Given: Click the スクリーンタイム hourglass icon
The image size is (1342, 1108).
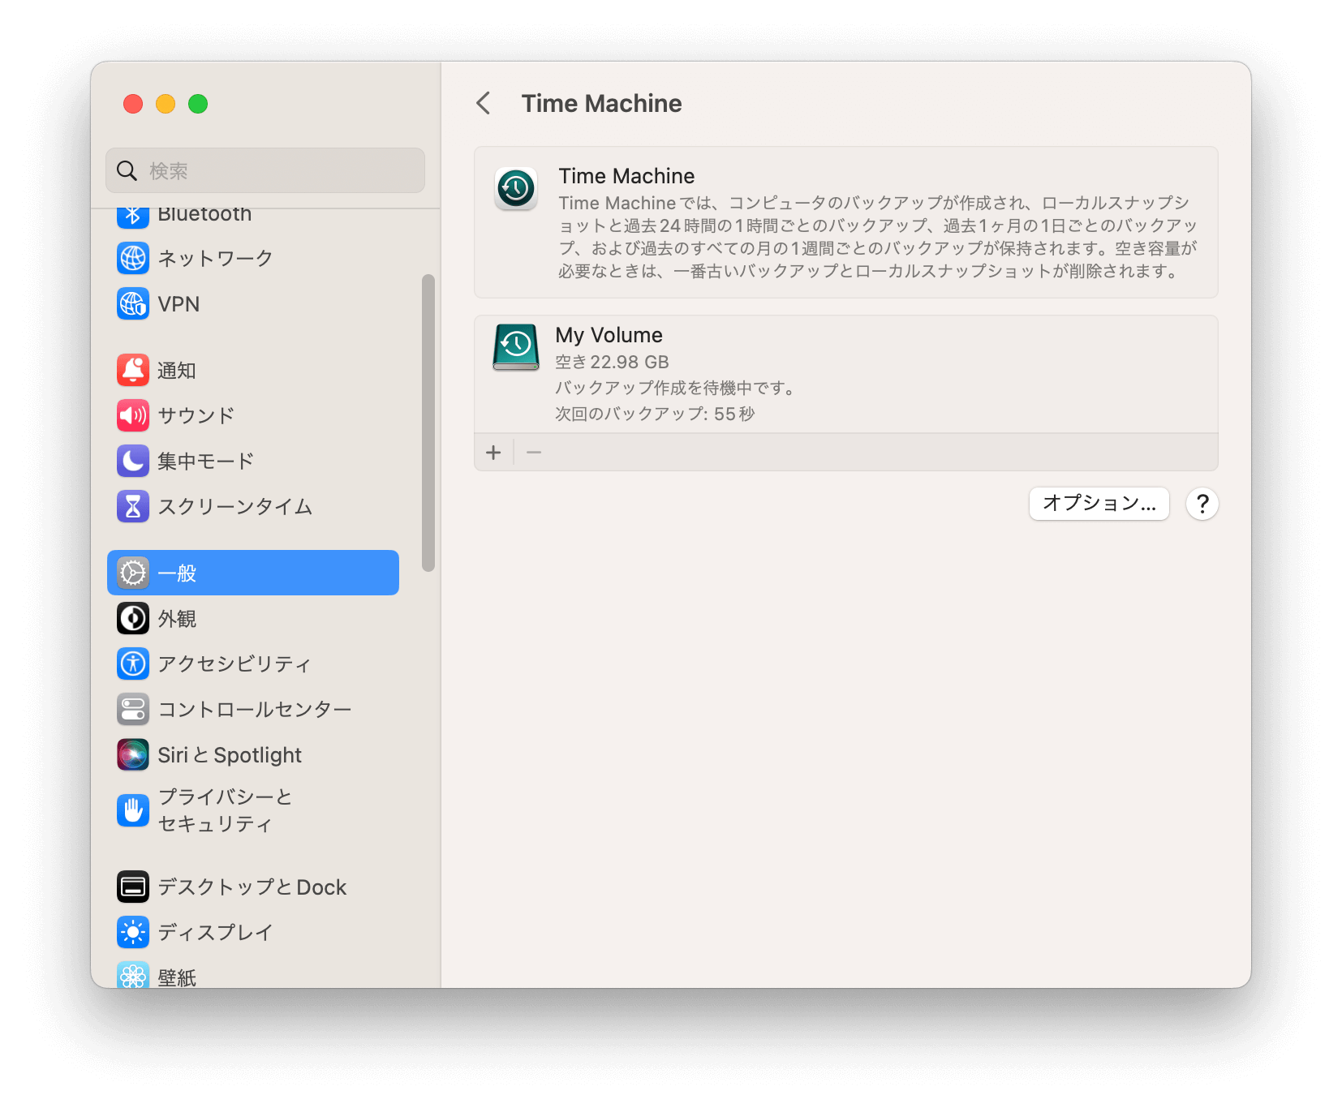Looking at the screenshot, I should [x=133, y=506].
